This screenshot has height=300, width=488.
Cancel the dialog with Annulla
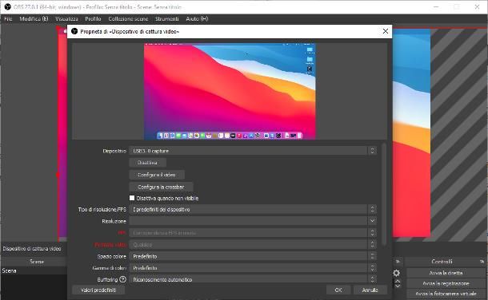click(370, 290)
